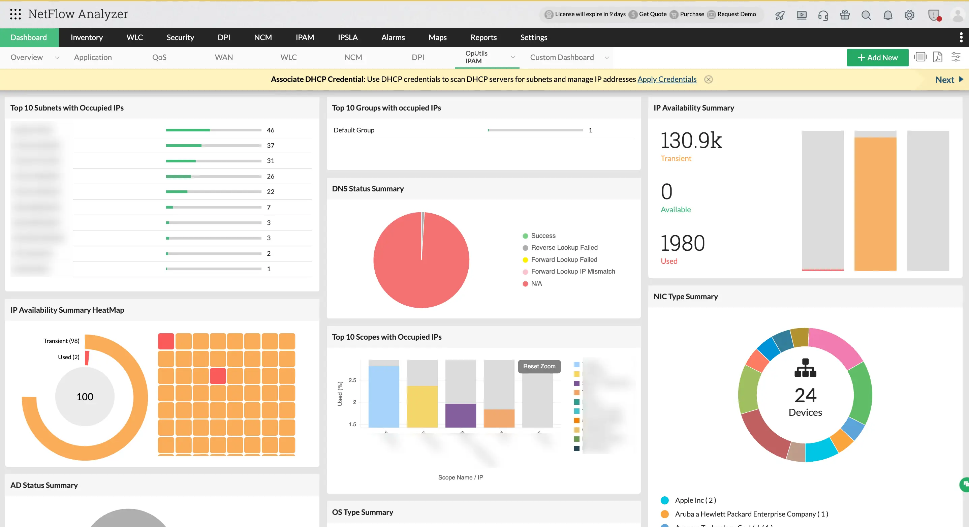Start dashboard slideshow view
Viewport: 969px width, 527px height.
coord(920,57)
